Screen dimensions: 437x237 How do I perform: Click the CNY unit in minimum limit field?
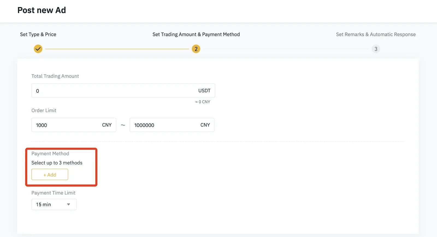107,125
